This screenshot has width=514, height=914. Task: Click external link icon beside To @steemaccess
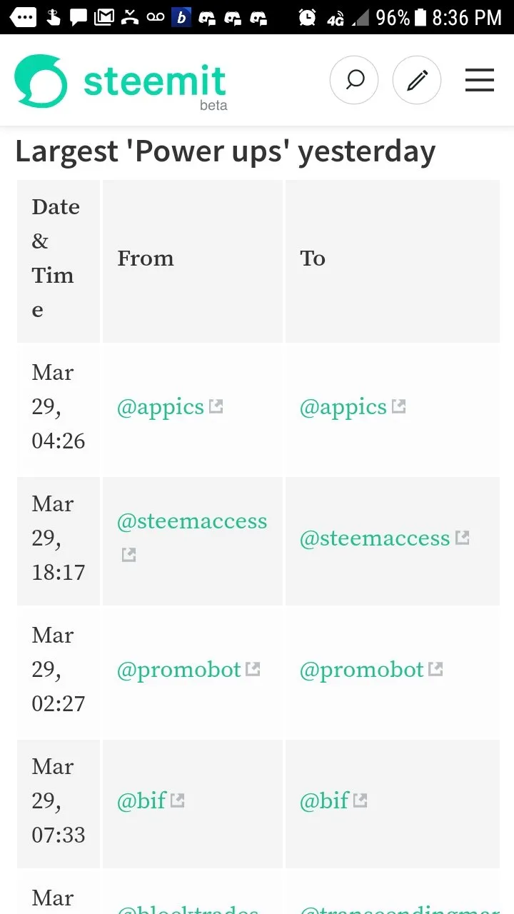[x=463, y=538]
